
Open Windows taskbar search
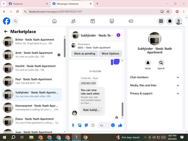[x=13, y=137]
